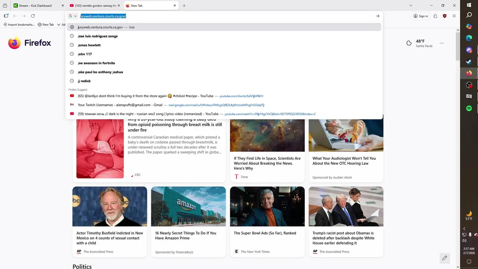Click the page vertical scrollbar
The width and height of the screenshot is (478, 269).
click(458, 47)
